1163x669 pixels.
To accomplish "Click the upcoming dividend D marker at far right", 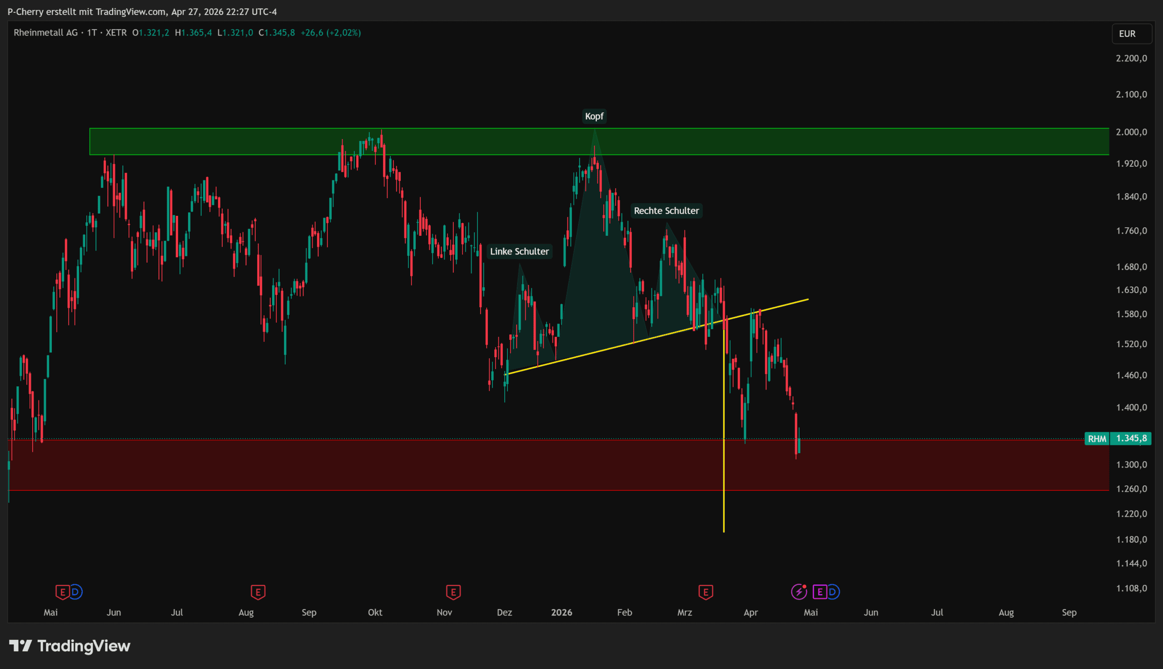I will pyautogui.click(x=832, y=592).
